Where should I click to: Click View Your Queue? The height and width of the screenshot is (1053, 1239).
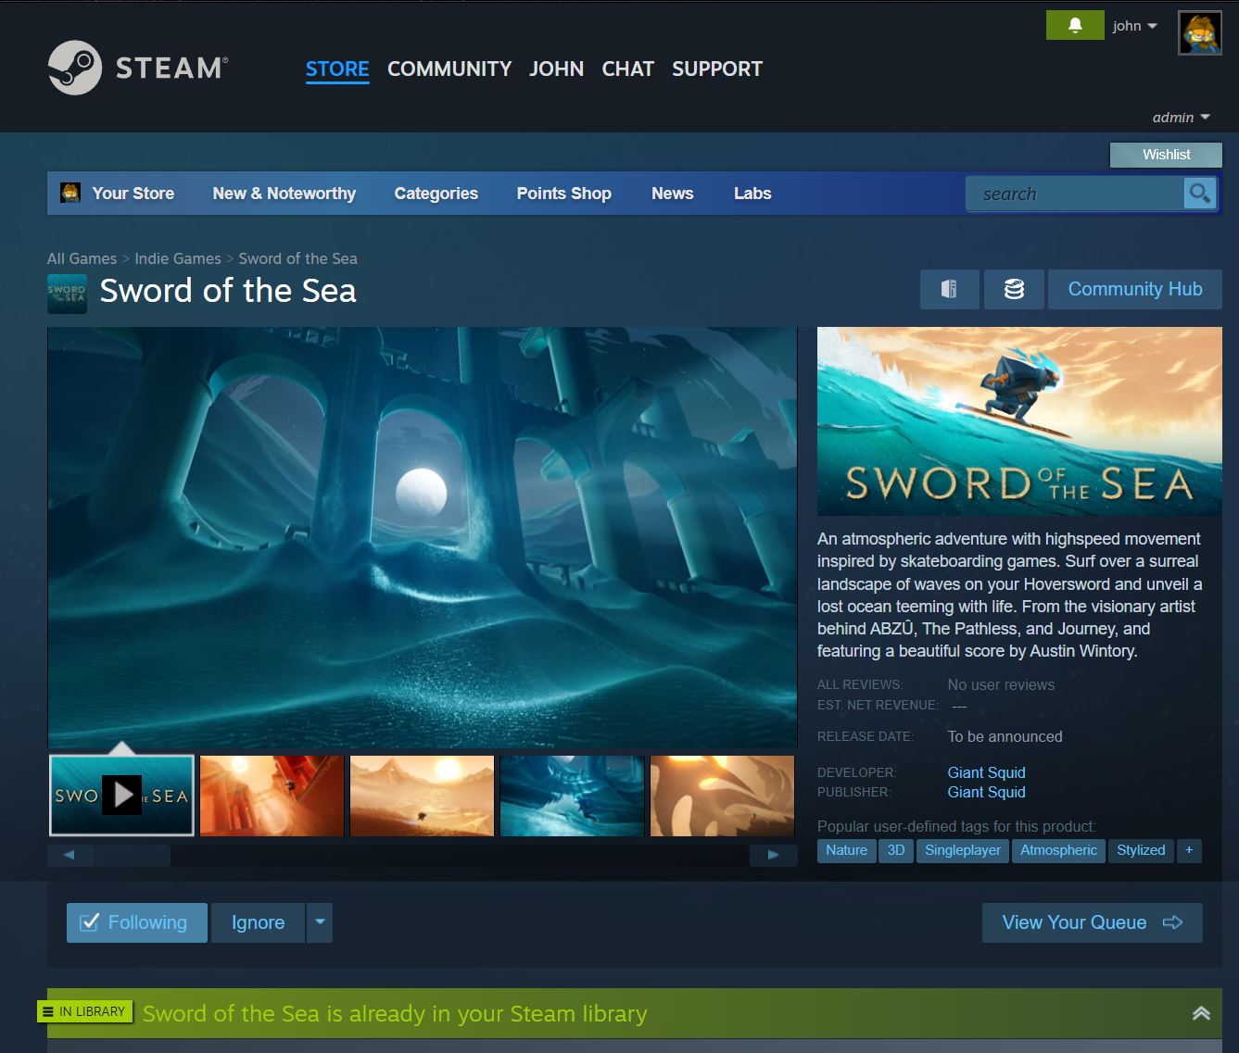(x=1092, y=922)
